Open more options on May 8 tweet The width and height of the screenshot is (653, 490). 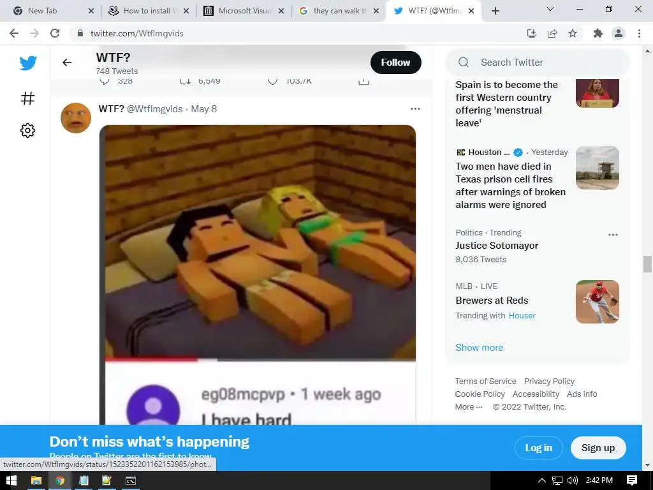click(x=415, y=108)
